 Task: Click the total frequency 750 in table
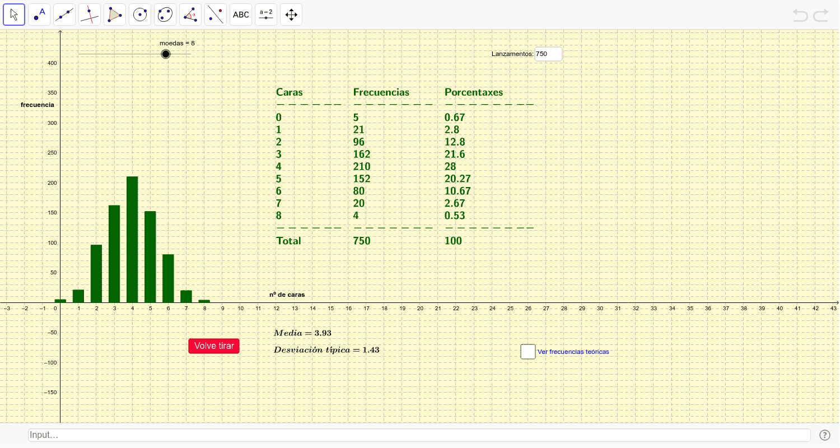click(362, 241)
